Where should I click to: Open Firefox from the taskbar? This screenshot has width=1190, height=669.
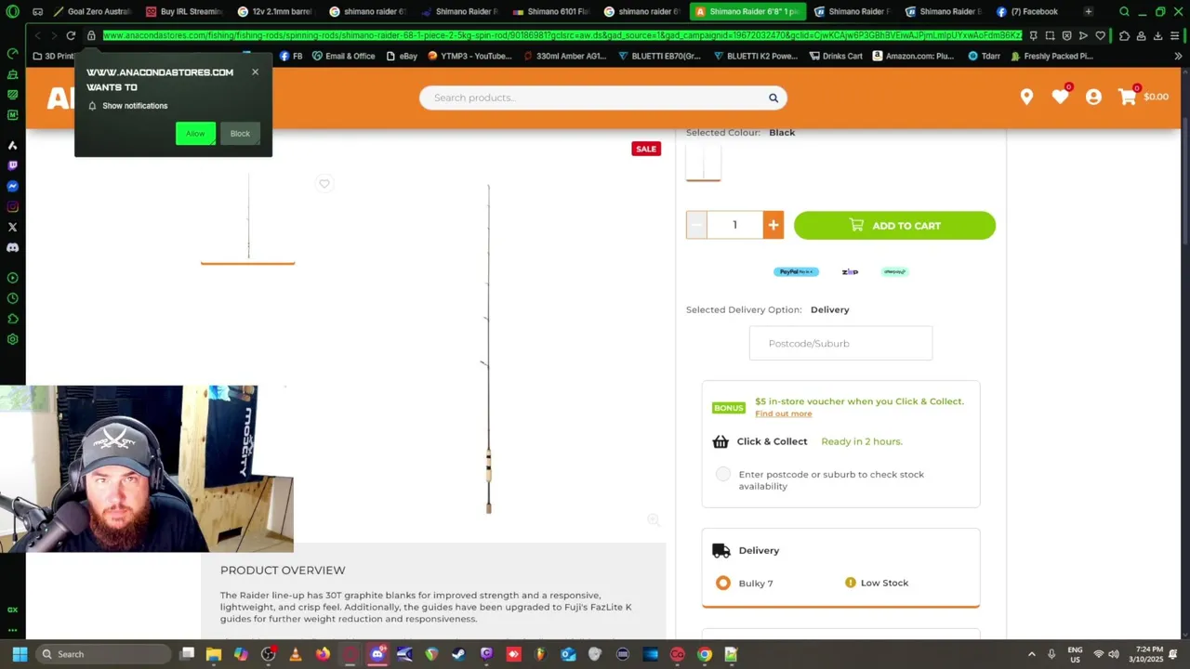323,654
